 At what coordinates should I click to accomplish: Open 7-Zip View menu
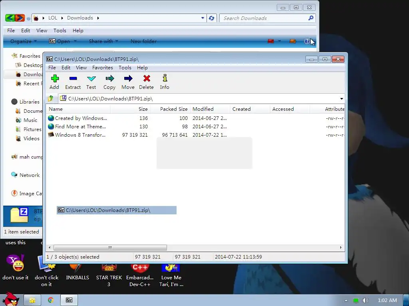[x=81, y=68]
